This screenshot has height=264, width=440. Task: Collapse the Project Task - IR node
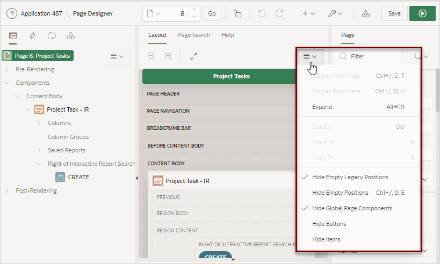(x=28, y=109)
